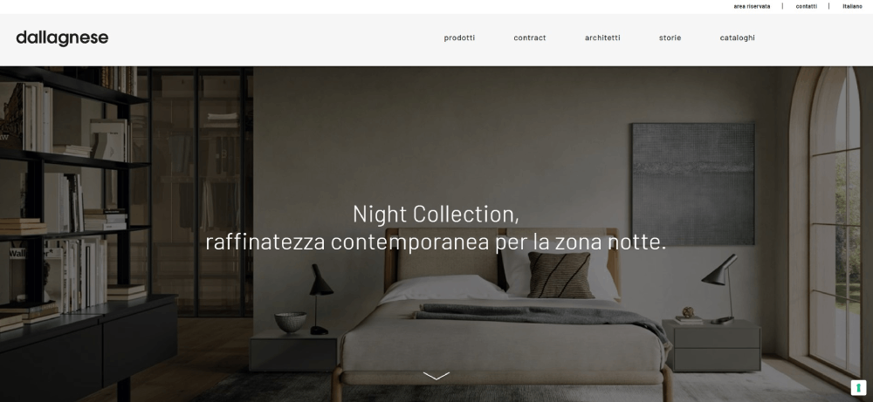Viewport: 873px width, 402px height.
Task: Open the Italiano language selector
Action: (852, 6)
